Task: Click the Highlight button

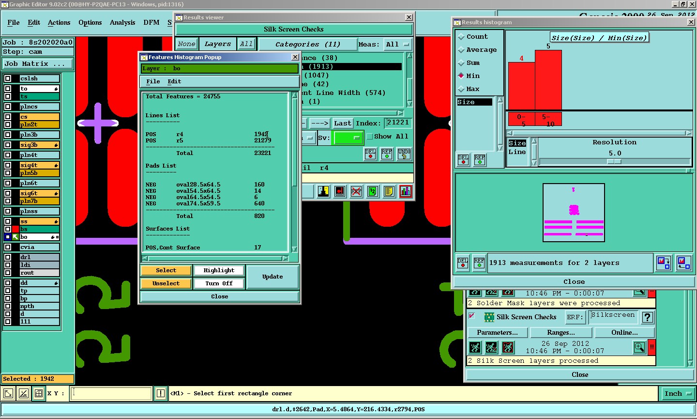Action: coord(219,270)
